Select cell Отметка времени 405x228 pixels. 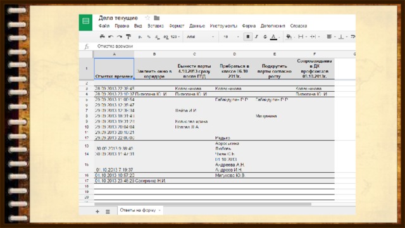[114, 68]
